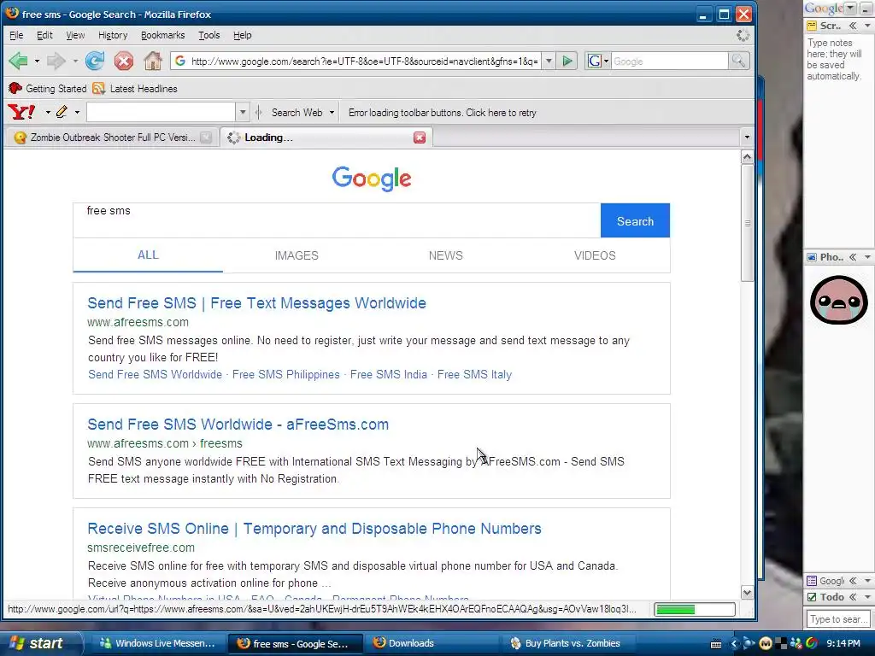875x656 pixels.
Task: Expand the Yahoo search box dropdown
Action: pyautogui.click(x=242, y=112)
